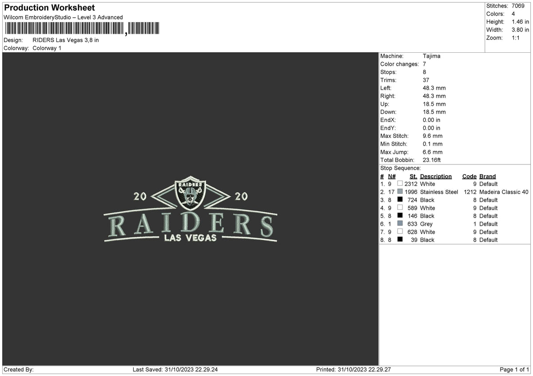Click the stitch count 2312 in stop 1
The width and height of the screenshot is (533, 376).
pyautogui.click(x=411, y=184)
